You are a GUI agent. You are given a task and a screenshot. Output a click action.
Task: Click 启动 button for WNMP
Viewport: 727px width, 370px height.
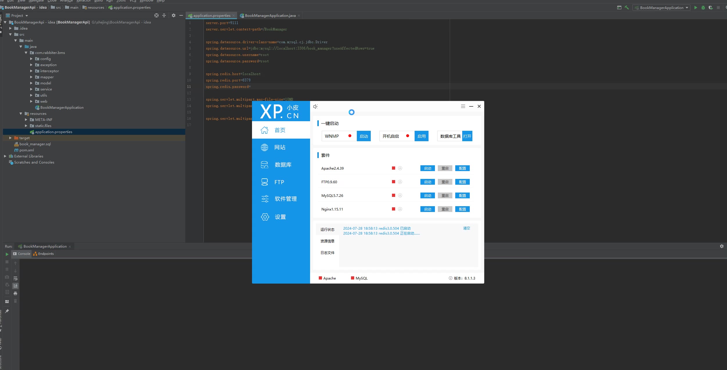pos(364,136)
